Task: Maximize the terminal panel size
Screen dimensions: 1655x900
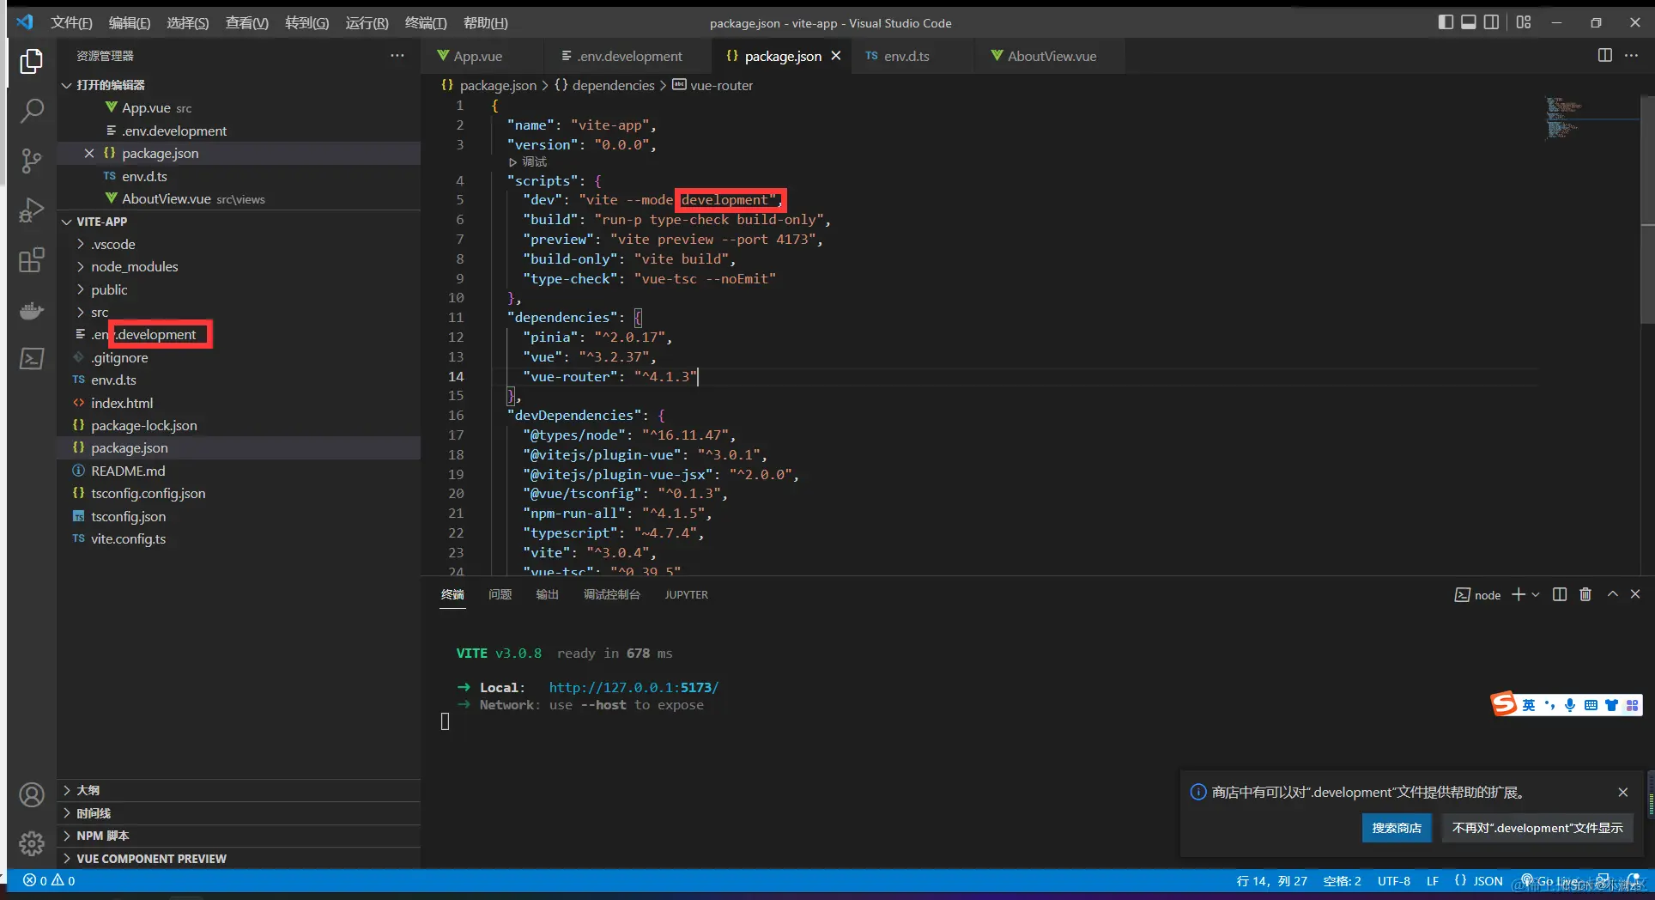Action: (x=1613, y=594)
